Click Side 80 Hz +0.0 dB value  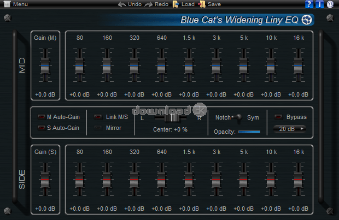(x=80, y=209)
